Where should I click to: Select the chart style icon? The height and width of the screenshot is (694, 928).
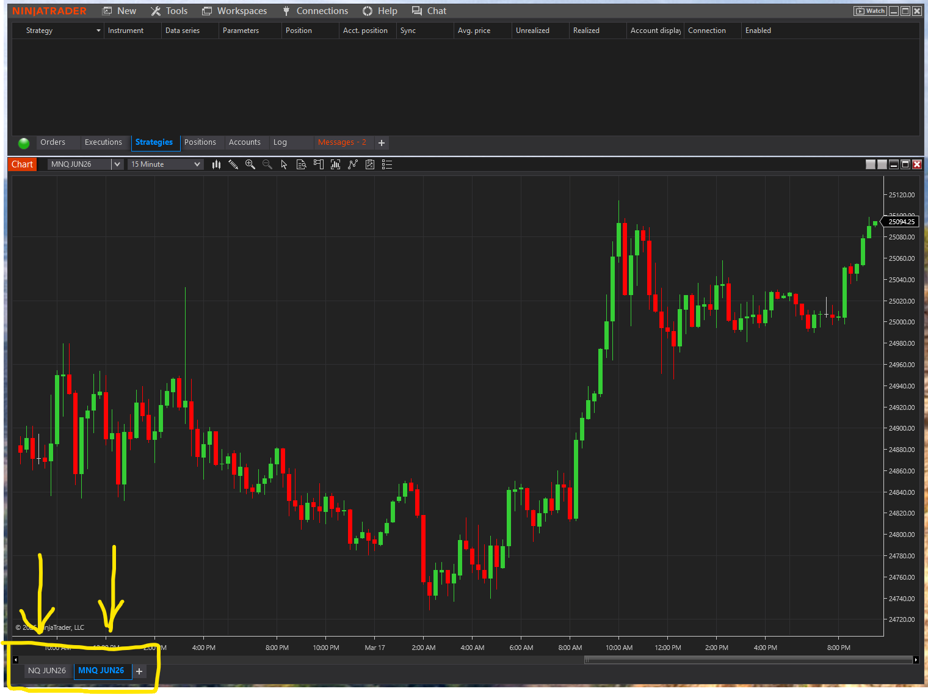click(x=216, y=164)
